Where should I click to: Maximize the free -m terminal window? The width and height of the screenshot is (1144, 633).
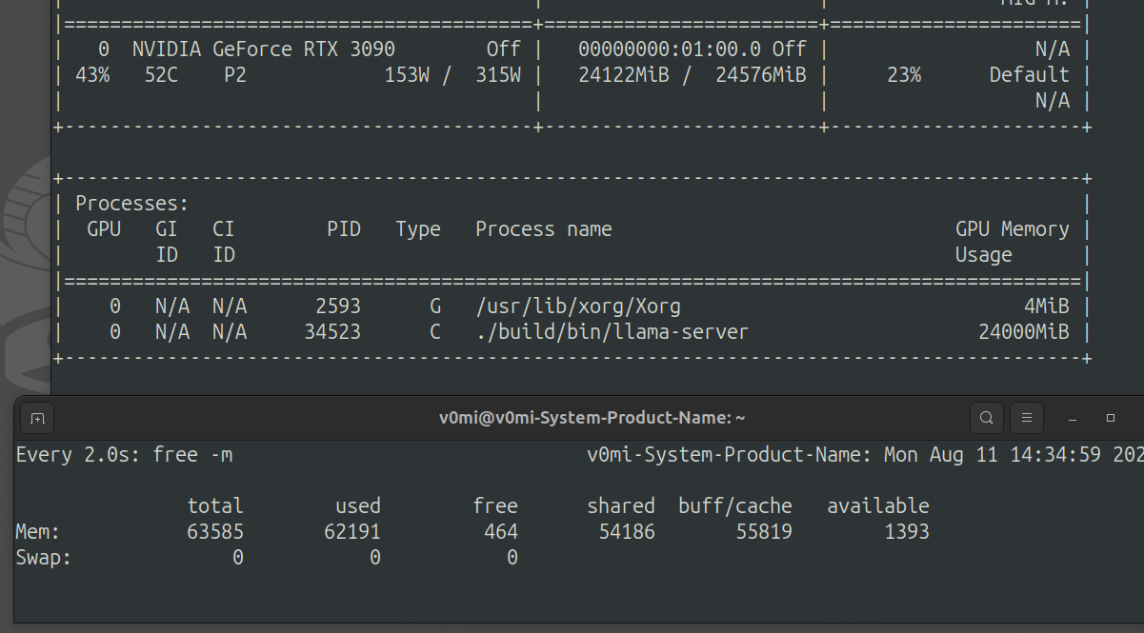coord(1111,418)
